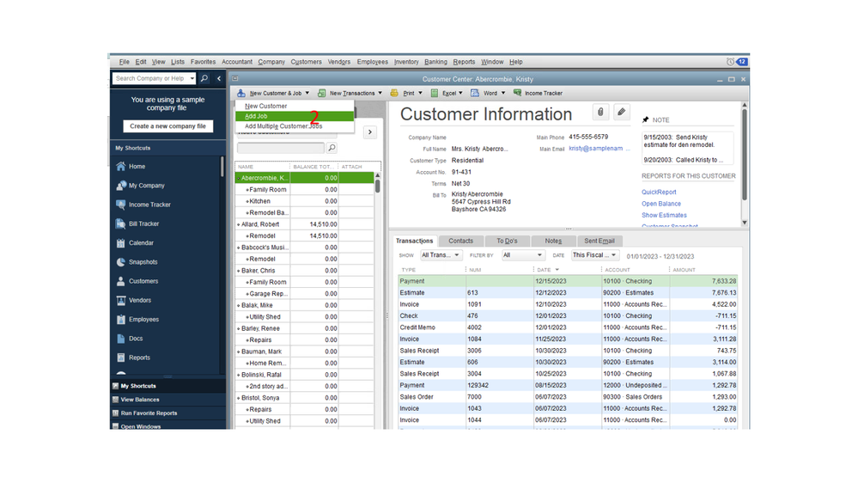Open the Home shortcut
858x483 pixels.
(137, 167)
